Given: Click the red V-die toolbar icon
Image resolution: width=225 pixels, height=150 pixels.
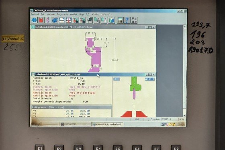Looking at the screenshot, I should (41, 20).
